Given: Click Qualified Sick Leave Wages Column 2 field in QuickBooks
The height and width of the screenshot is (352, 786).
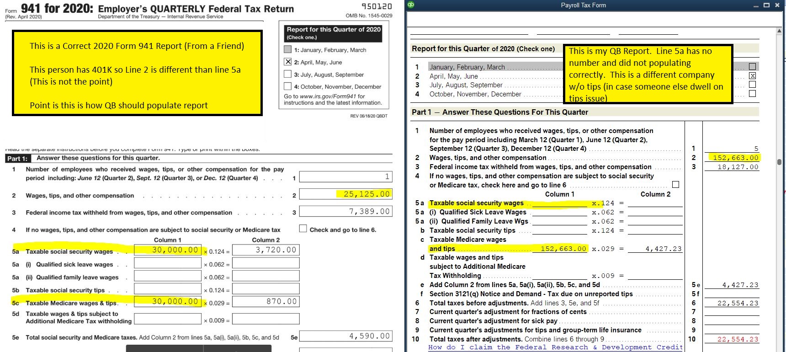Looking at the screenshot, I should [655, 212].
